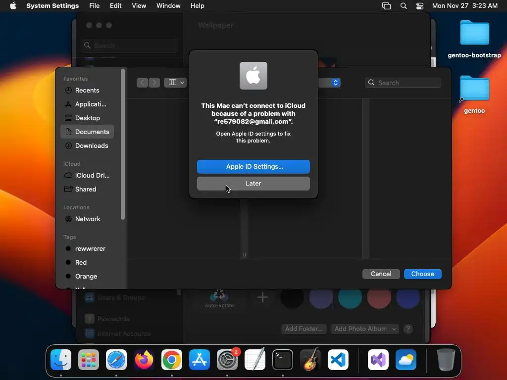
Task: Click the file picker Search field
Action: tap(403, 83)
